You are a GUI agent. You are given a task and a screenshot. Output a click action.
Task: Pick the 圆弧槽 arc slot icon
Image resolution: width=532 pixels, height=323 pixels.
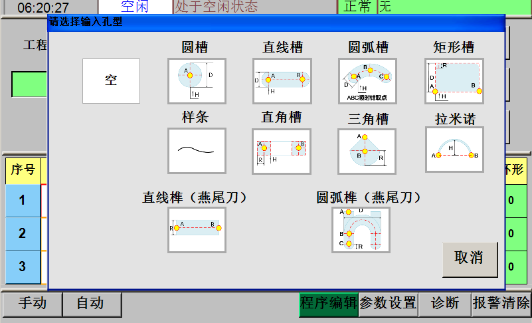(367, 81)
